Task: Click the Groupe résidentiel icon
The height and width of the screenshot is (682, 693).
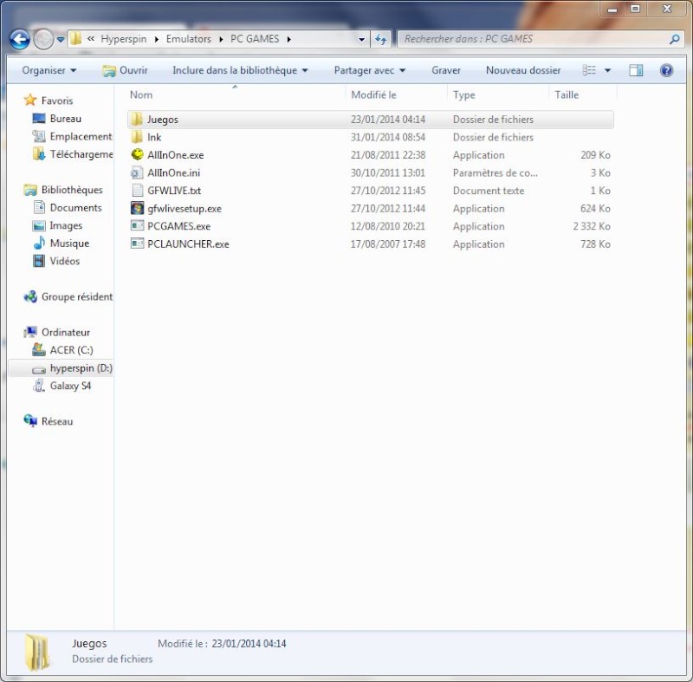Action: coord(30,296)
